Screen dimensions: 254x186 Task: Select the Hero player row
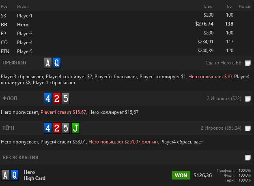point(126,24)
